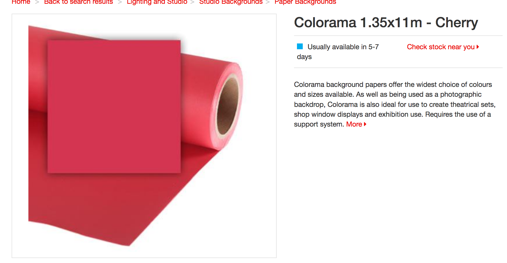The image size is (507, 263).
Task: Open the Studio Backgrounds breadcrumb
Action: pos(231,2)
